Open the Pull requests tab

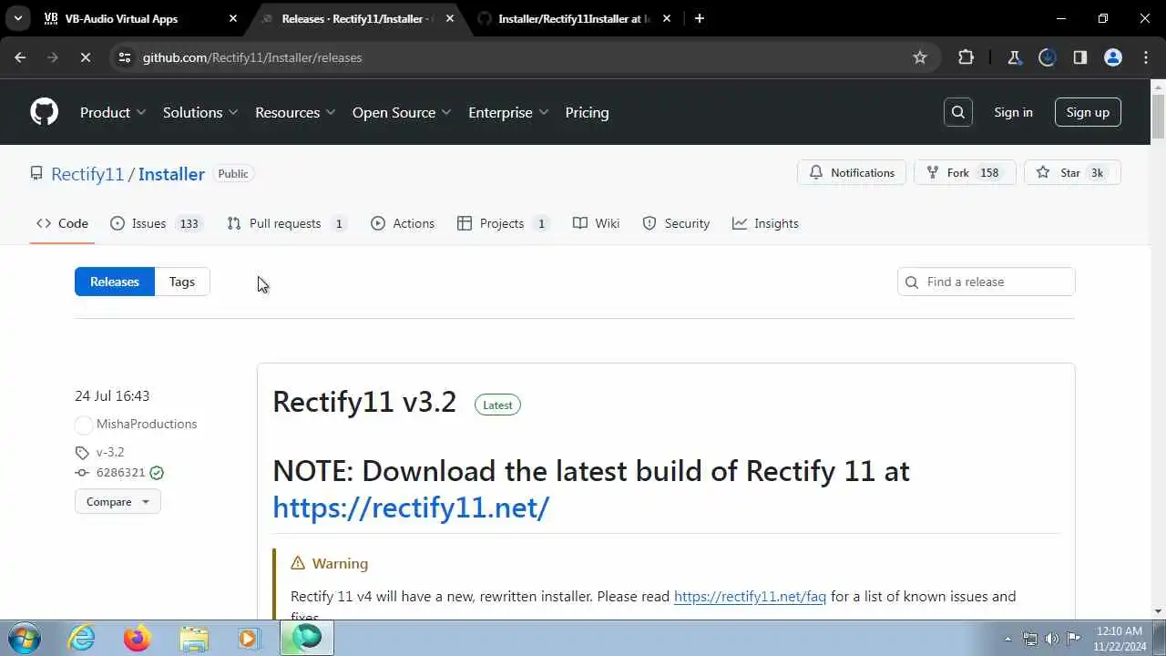coord(286,223)
